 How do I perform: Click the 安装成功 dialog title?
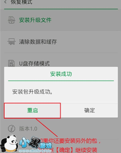tap(61, 74)
